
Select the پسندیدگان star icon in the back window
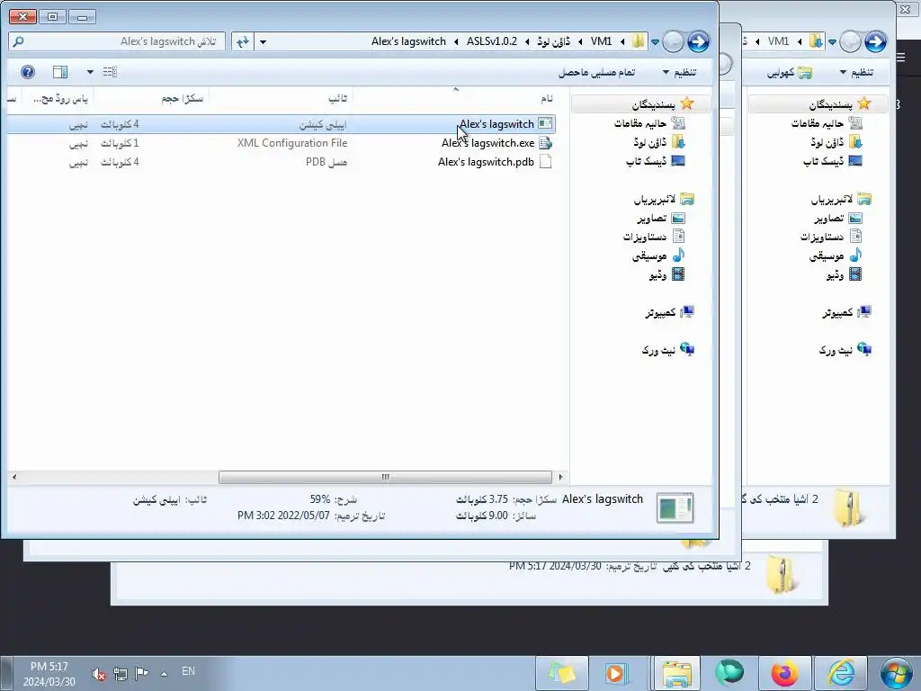coord(863,104)
